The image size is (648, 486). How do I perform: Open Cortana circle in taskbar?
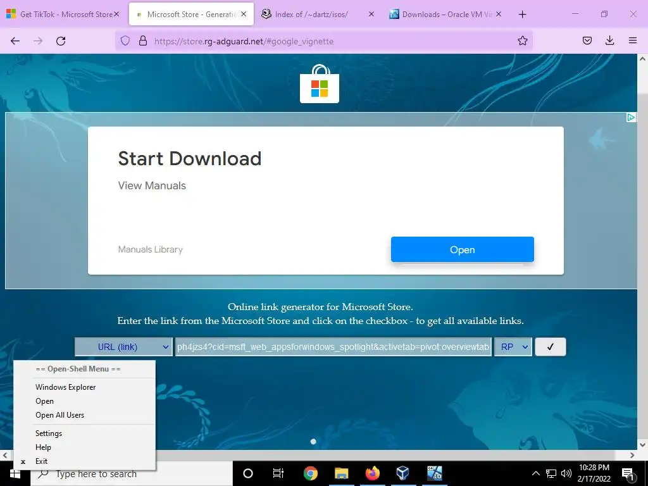pyautogui.click(x=248, y=473)
